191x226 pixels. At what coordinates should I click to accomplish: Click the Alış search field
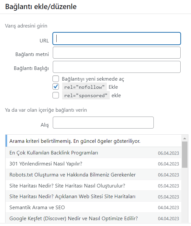103,122
